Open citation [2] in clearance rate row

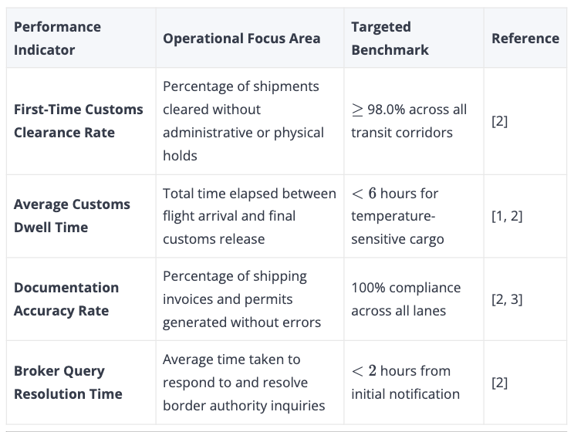pyautogui.click(x=500, y=121)
